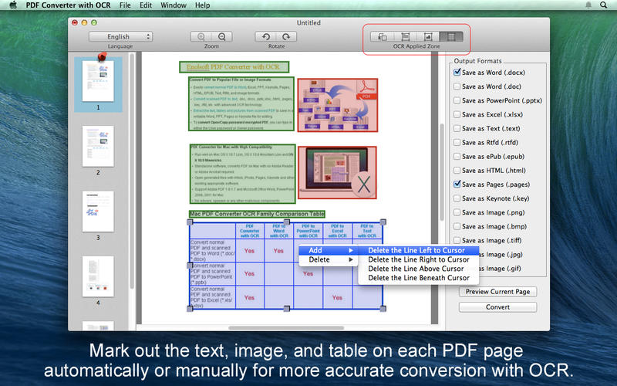Screen dimensions: 617x386
Task: Uncheck Save as Pages (.pages)
Action: click(x=458, y=185)
